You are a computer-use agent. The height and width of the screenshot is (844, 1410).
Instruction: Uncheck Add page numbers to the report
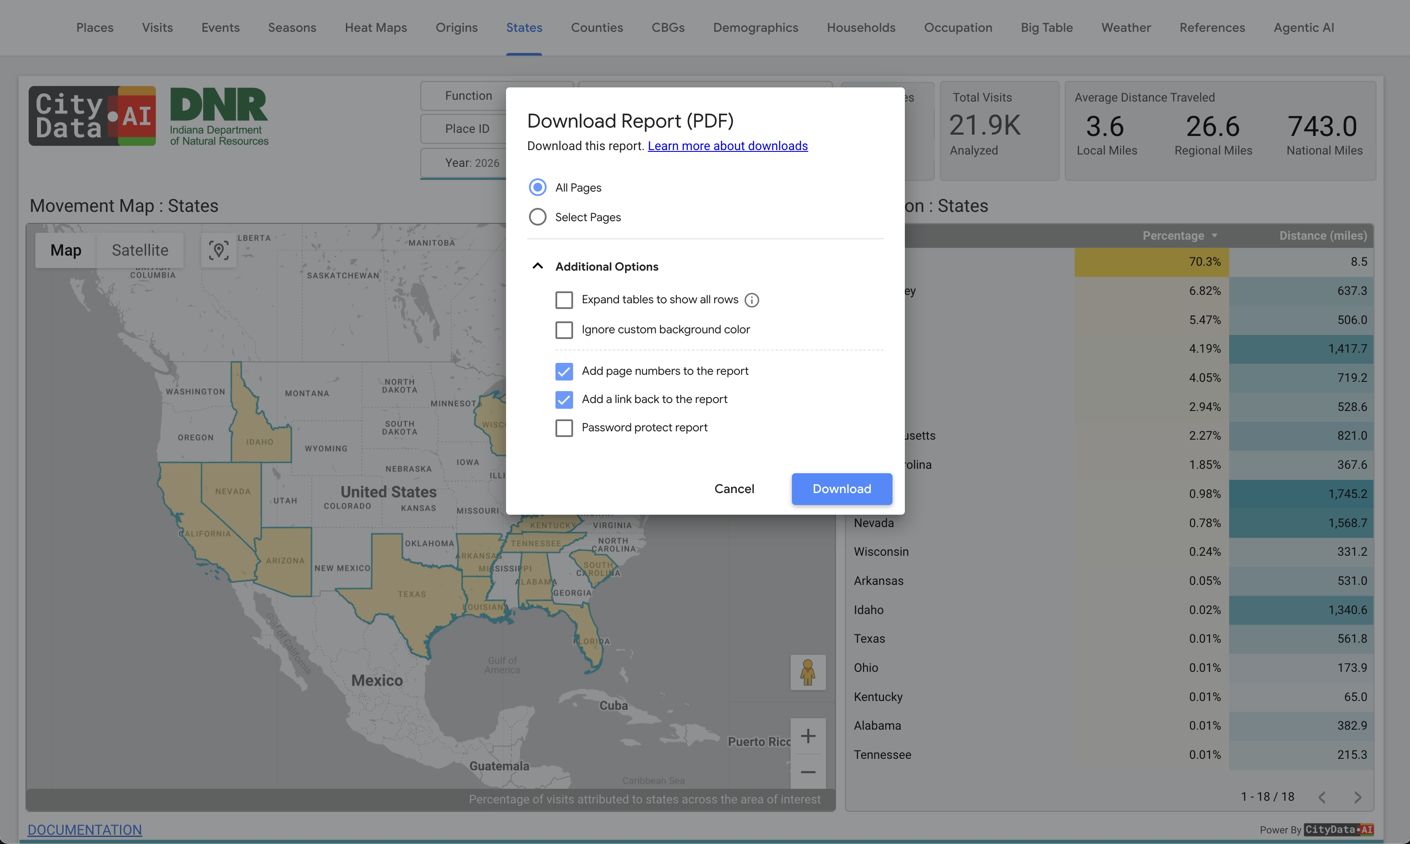564,371
